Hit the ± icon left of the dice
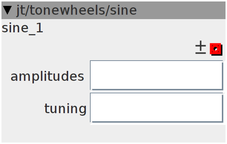Screen dimensions: 227x144 point(200,47)
